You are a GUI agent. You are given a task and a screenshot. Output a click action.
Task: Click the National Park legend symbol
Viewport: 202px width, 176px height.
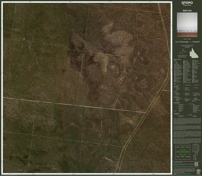click(184, 88)
